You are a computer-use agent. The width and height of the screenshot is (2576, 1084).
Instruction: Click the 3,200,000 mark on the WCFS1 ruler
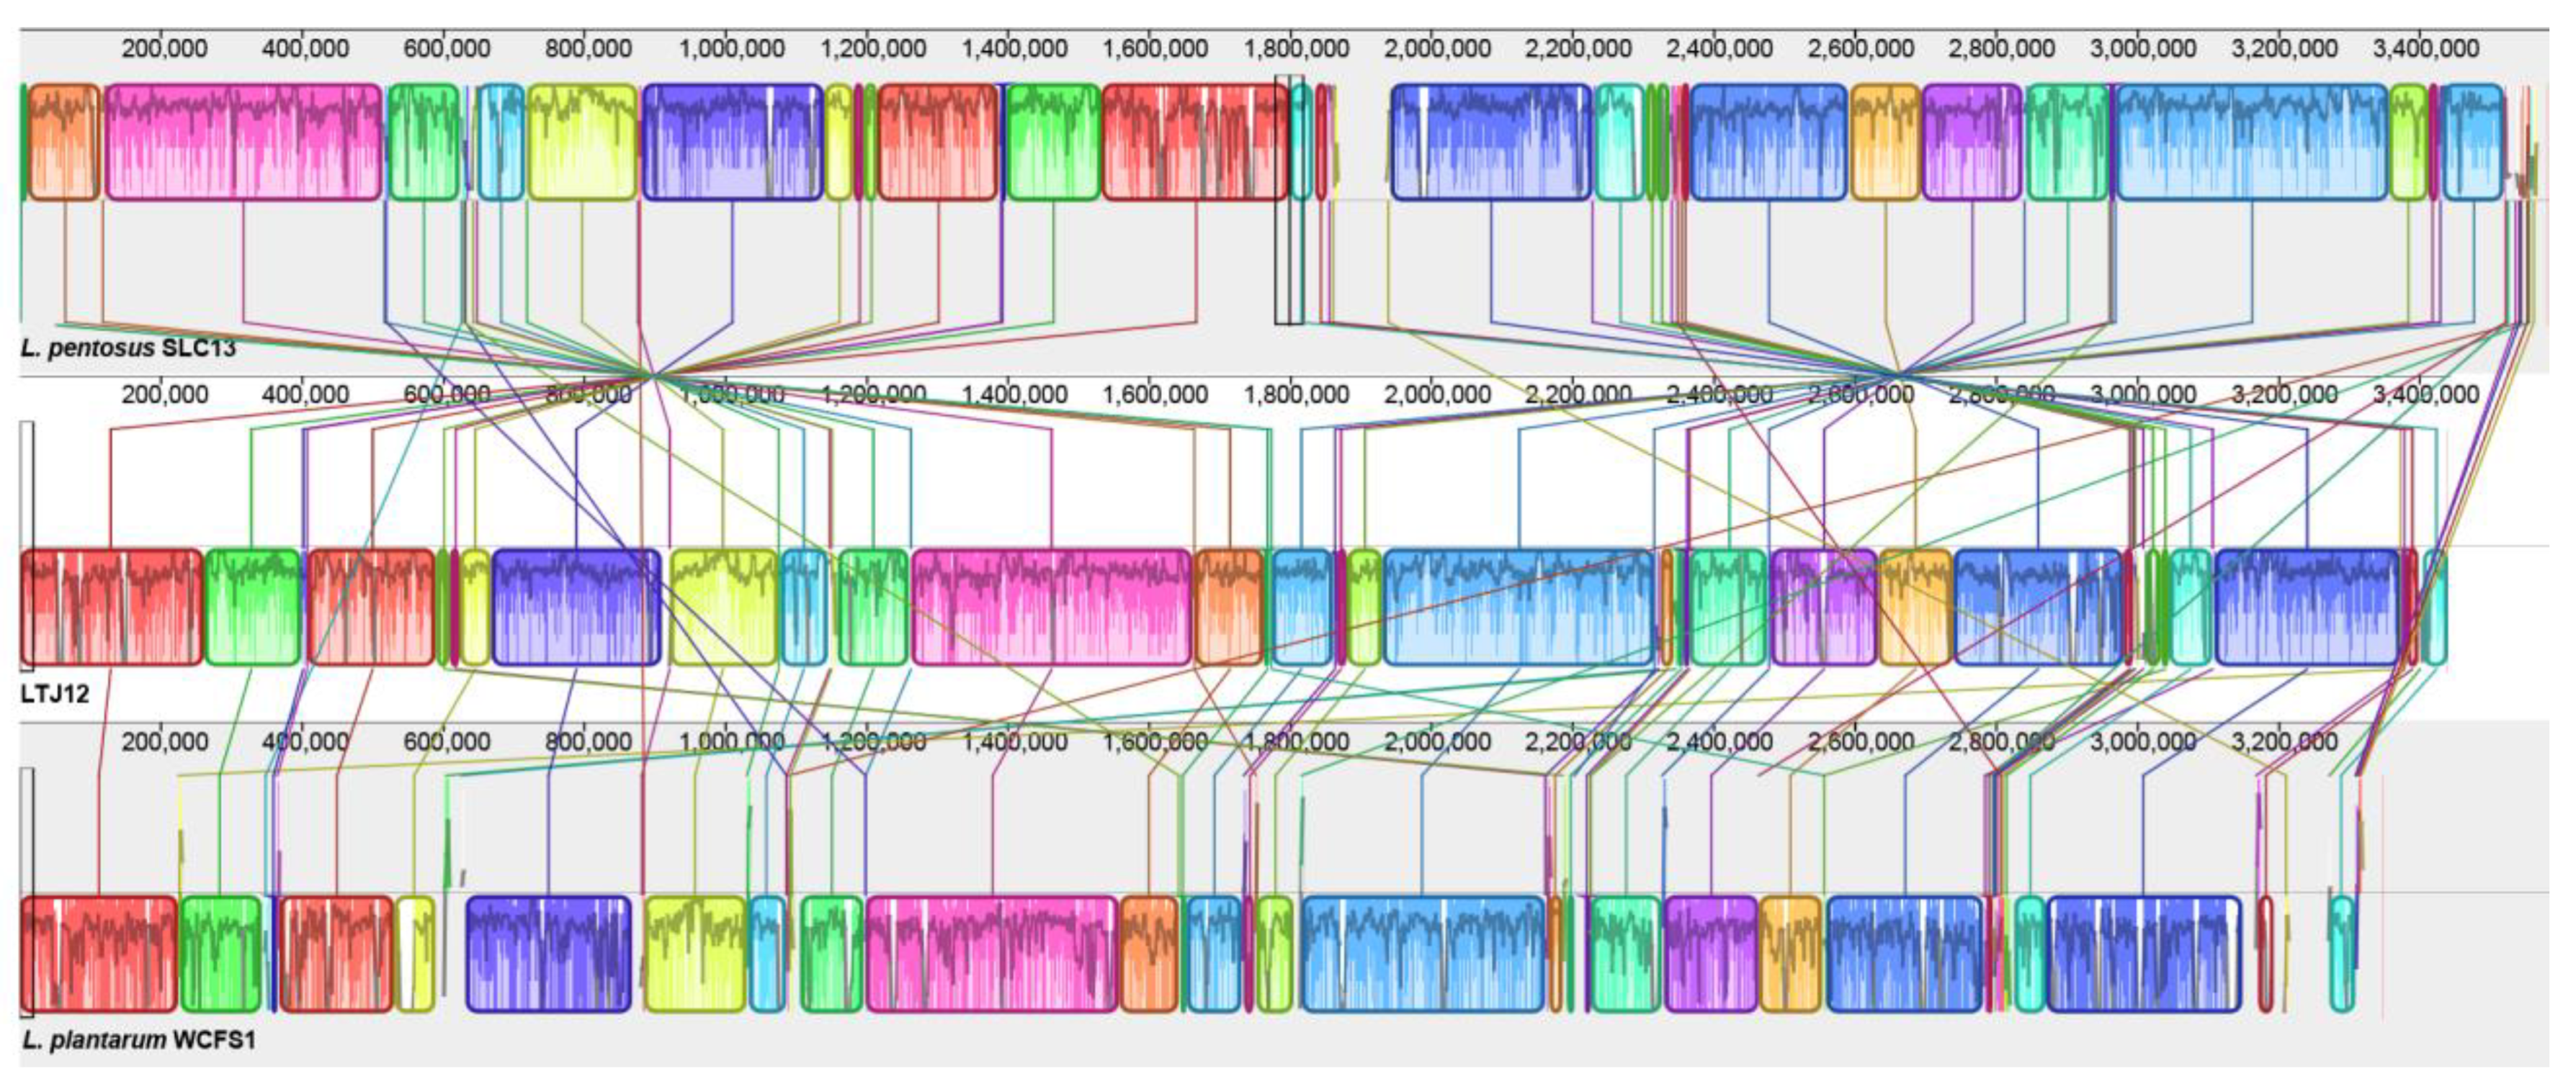point(2284,741)
